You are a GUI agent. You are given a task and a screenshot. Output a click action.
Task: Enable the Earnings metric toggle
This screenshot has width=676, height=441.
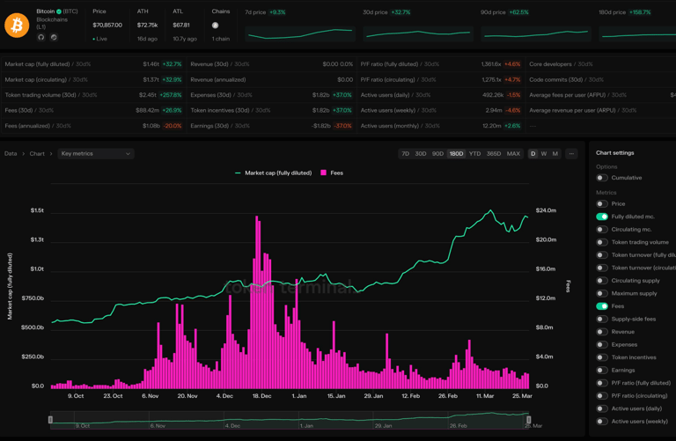click(602, 371)
